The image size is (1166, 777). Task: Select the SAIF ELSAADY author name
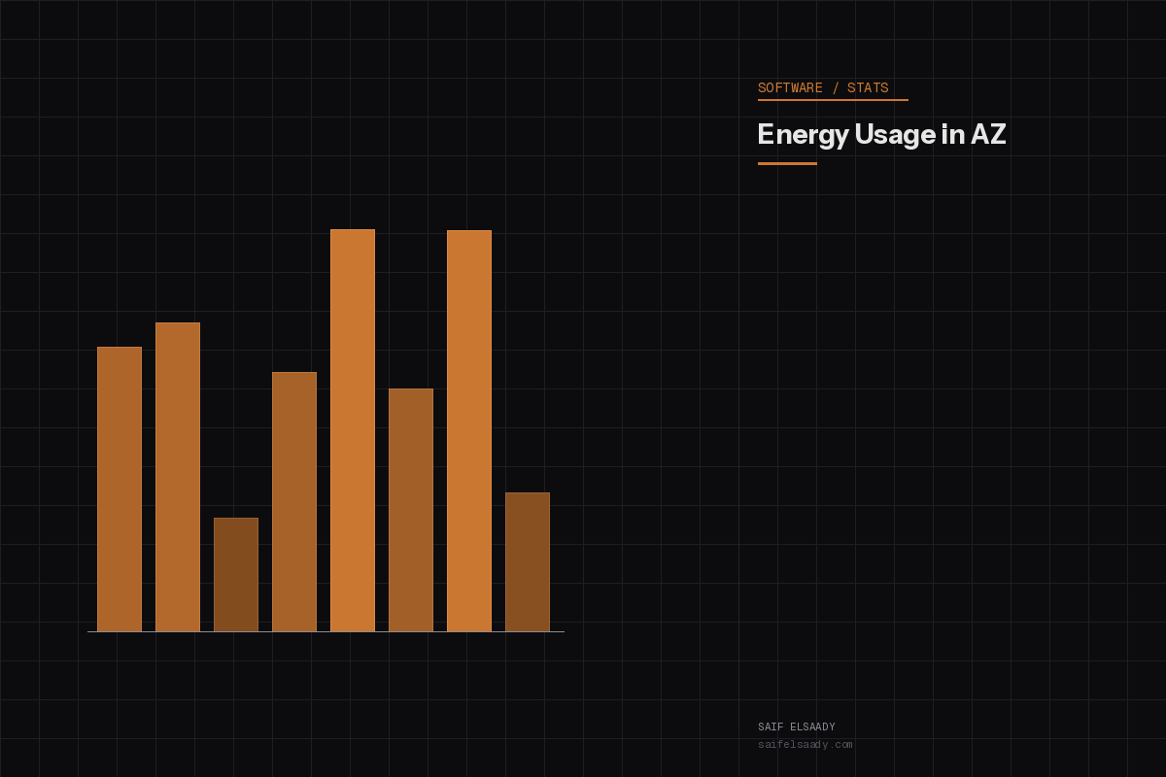pos(797,726)
